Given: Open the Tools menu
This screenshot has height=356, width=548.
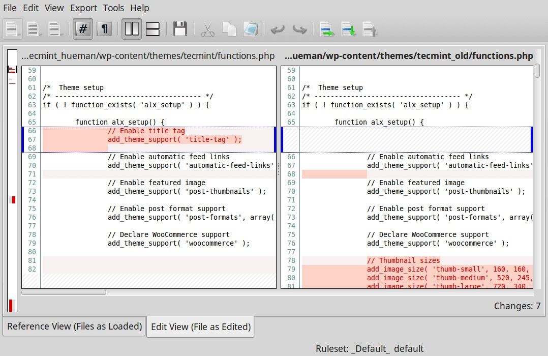Looking at the screenshot, I should (113, 8).
